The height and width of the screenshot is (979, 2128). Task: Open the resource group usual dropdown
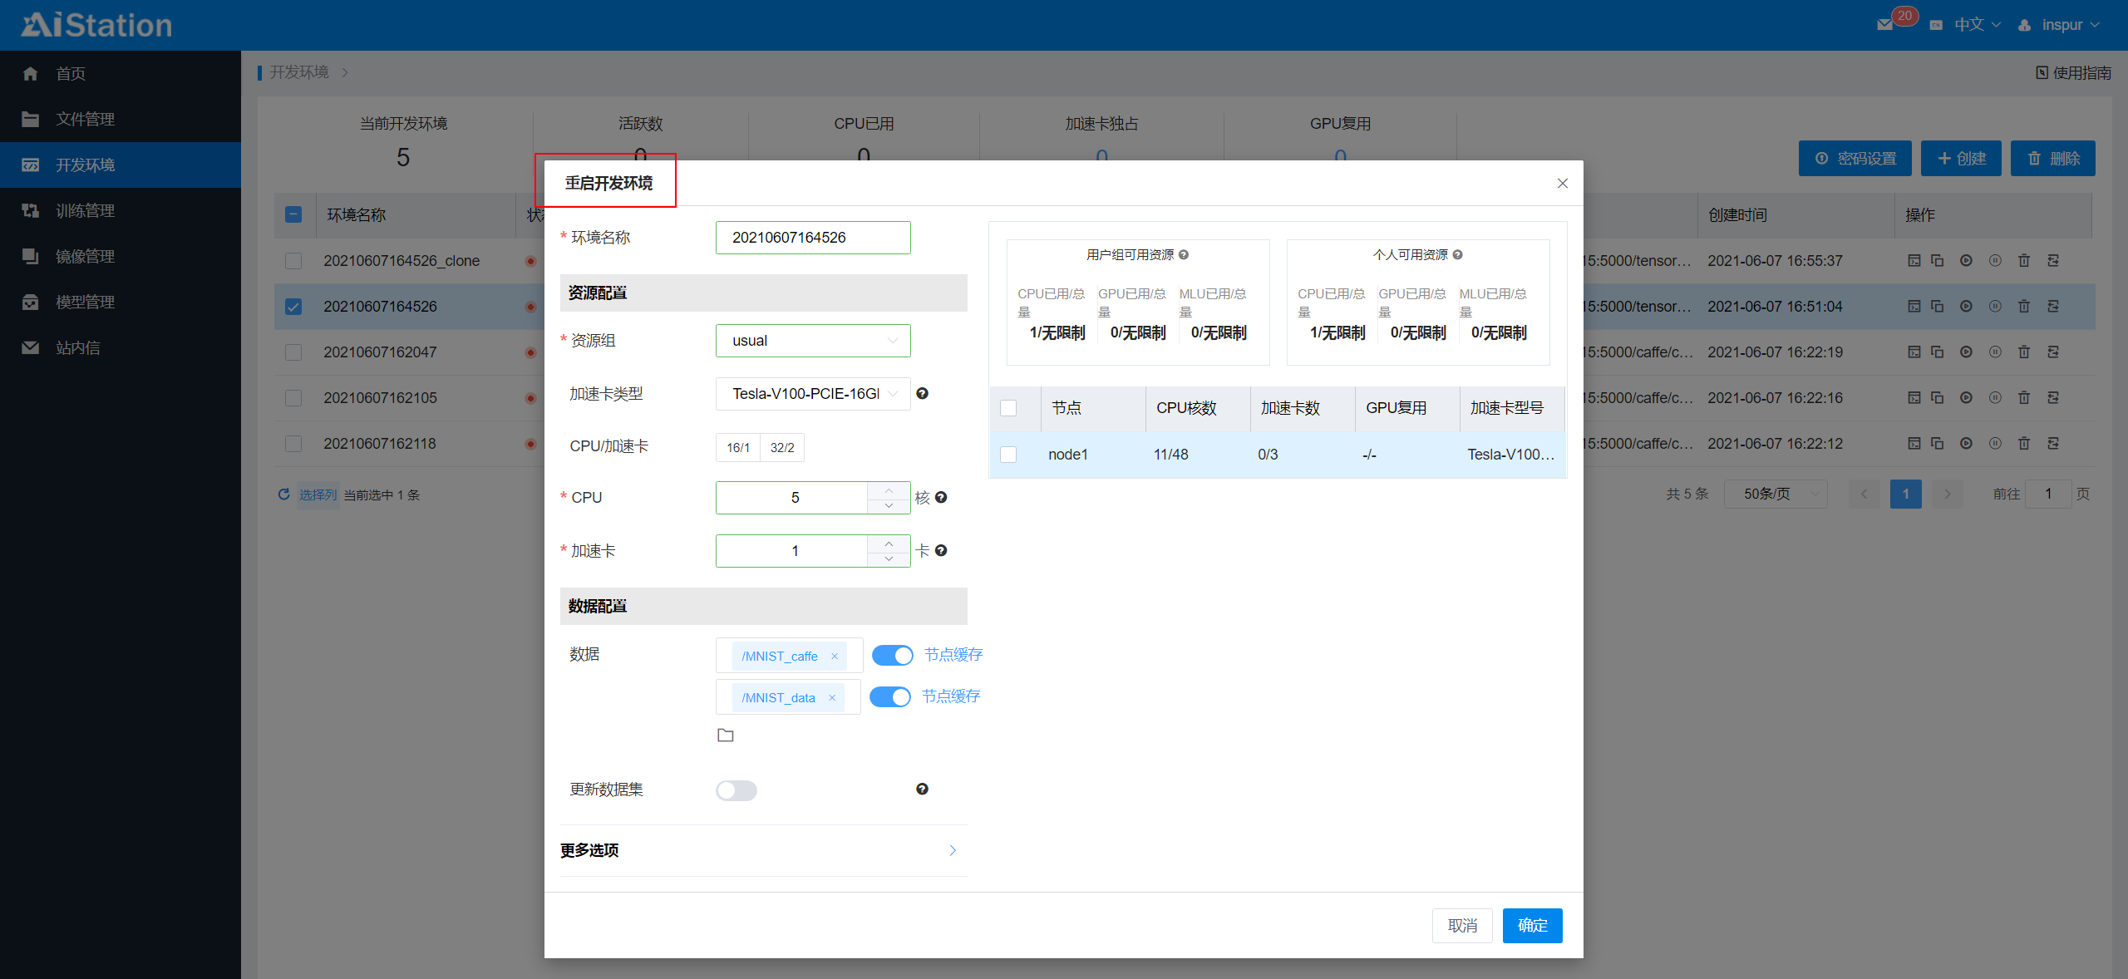click(812, 341)
